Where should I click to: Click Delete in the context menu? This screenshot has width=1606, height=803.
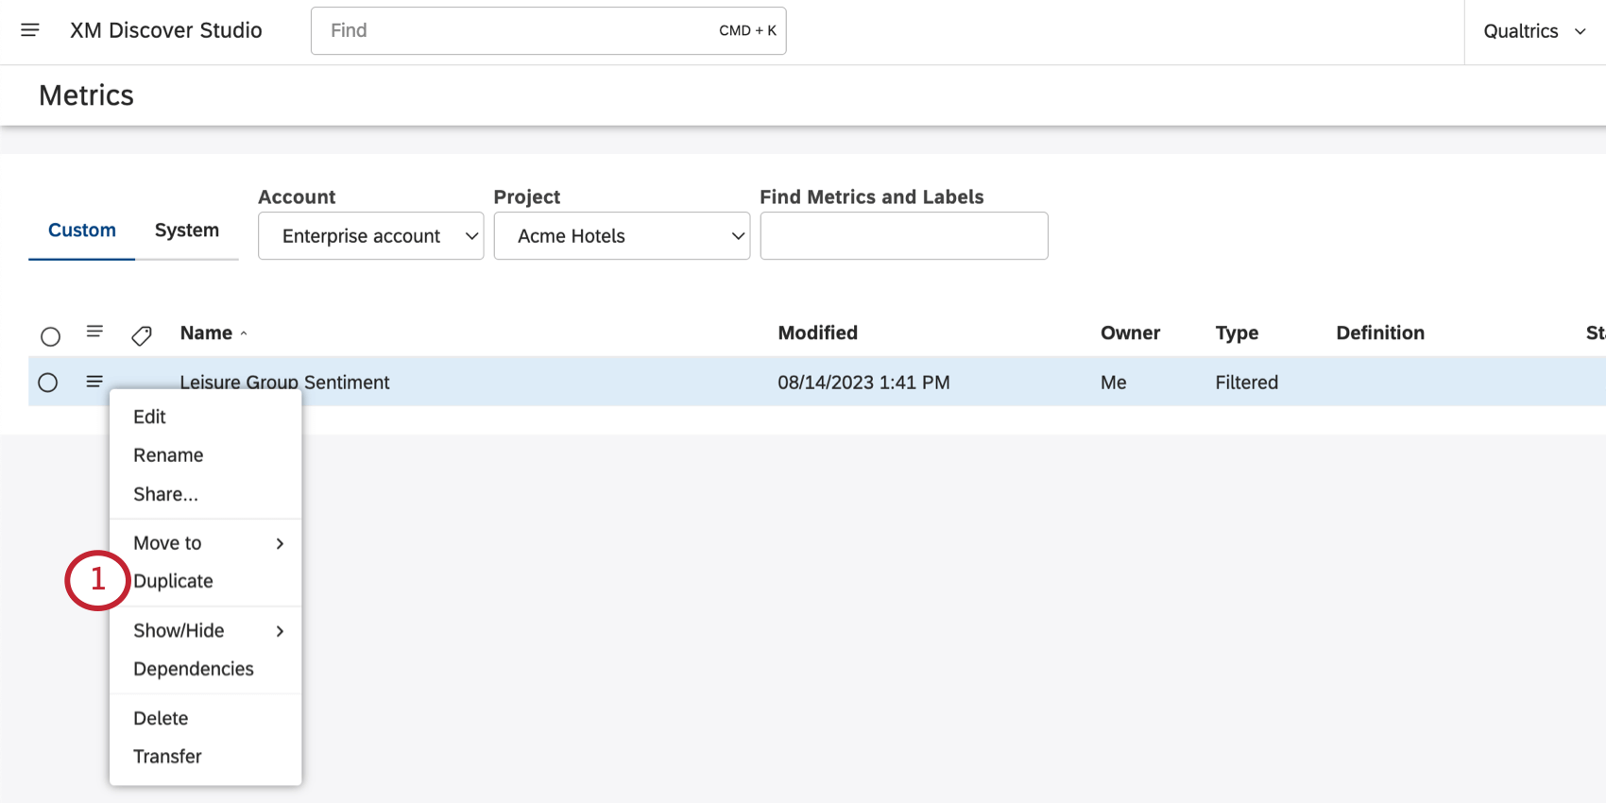(x=161, y=718)
